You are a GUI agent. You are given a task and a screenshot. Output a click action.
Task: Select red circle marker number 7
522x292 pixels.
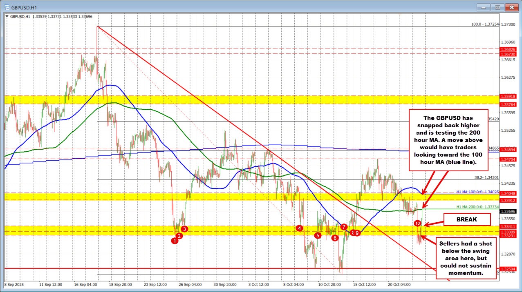coord(344,226)
